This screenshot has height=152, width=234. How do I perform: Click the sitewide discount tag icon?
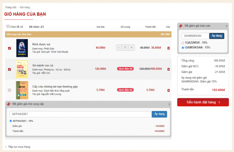point(181,26)
